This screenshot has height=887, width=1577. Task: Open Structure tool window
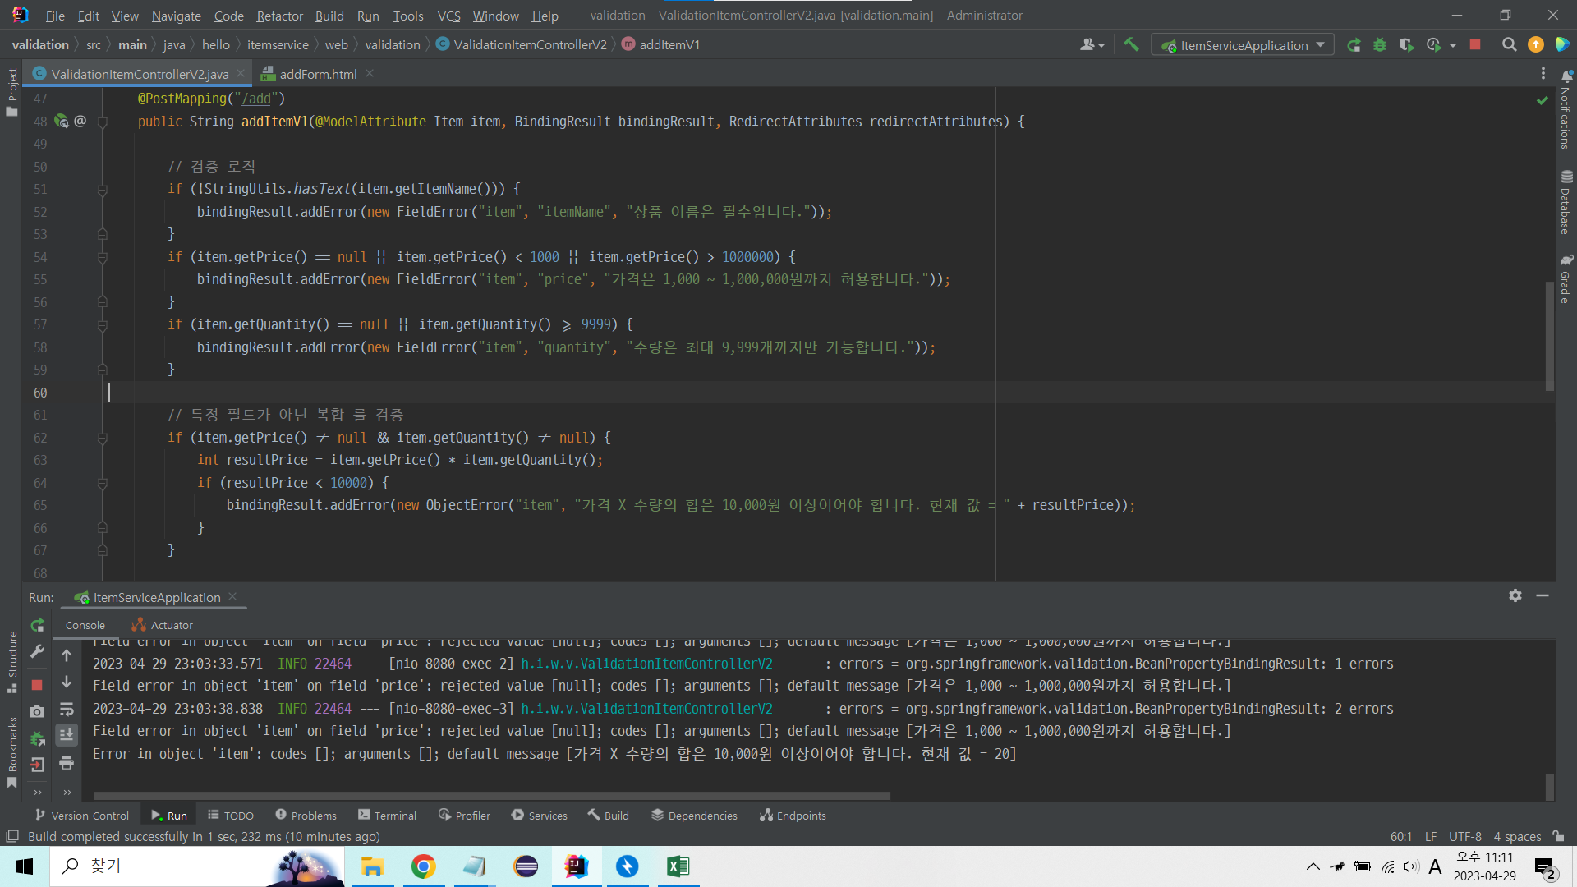coord(11,662)
